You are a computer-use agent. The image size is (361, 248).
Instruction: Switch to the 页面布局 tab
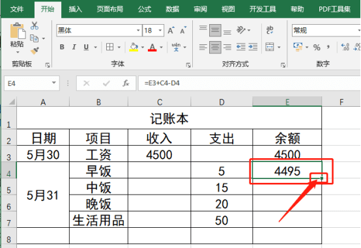click(x=110, y=9)
